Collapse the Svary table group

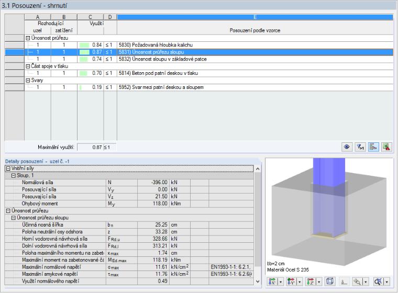[28, 81]
